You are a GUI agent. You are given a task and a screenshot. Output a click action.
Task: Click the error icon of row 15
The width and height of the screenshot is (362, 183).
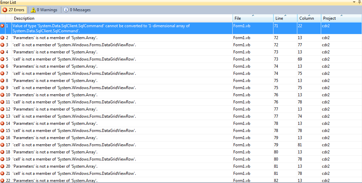2,131
